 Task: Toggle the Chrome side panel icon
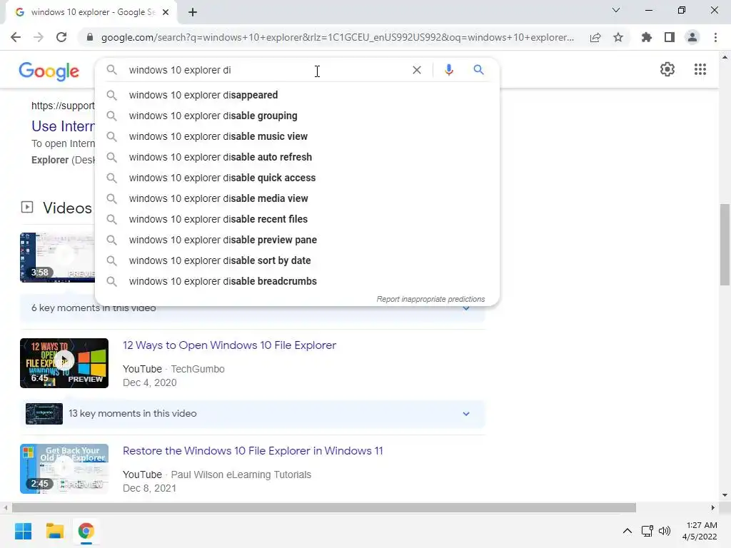pos(670,37)
